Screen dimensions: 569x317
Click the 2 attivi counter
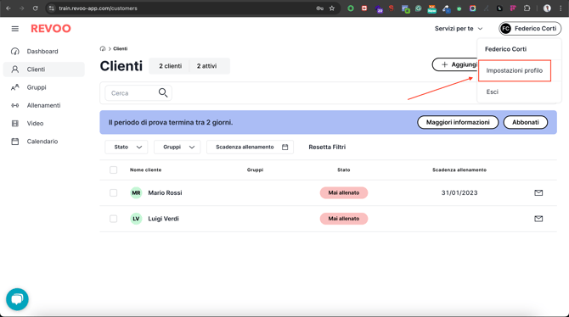(x=207, y=66)
